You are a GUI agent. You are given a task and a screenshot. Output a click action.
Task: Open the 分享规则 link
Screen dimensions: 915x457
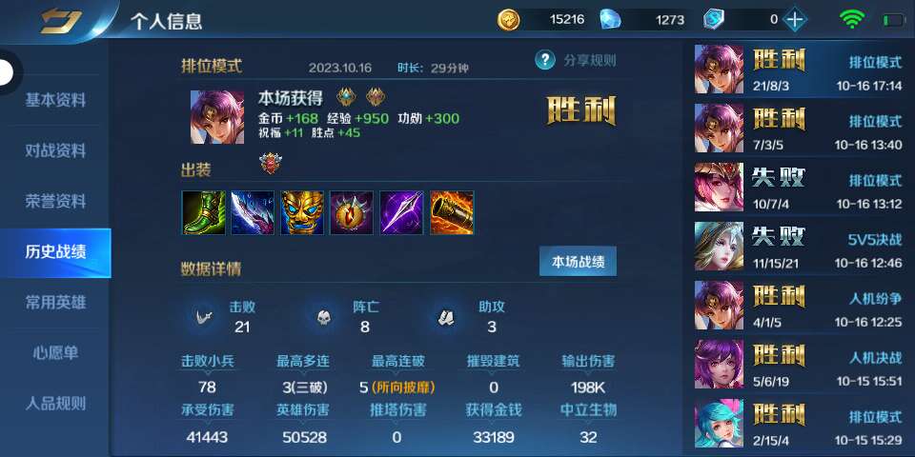coord(590,60)
